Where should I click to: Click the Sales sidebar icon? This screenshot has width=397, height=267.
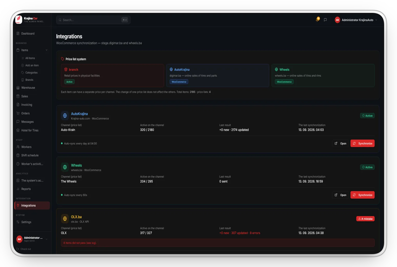(18, 96)
